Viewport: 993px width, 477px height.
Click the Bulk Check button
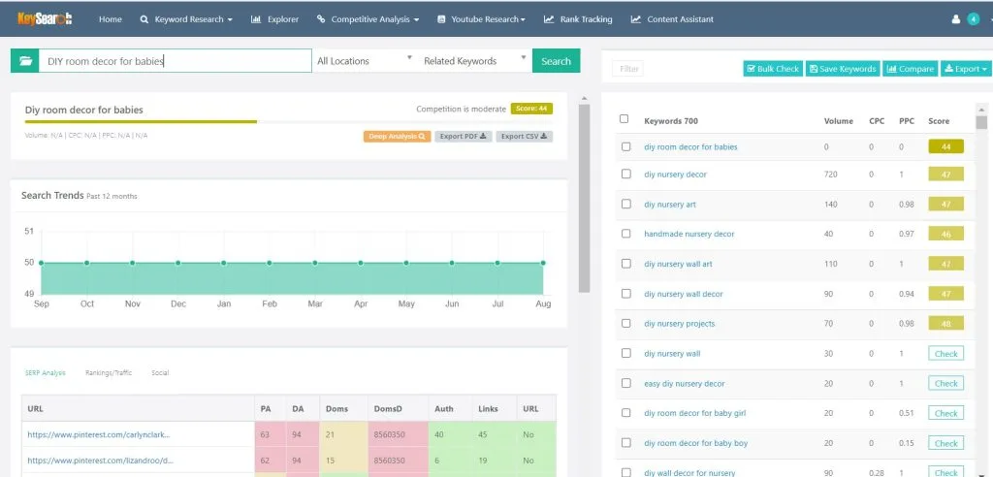tap(773, 69)
